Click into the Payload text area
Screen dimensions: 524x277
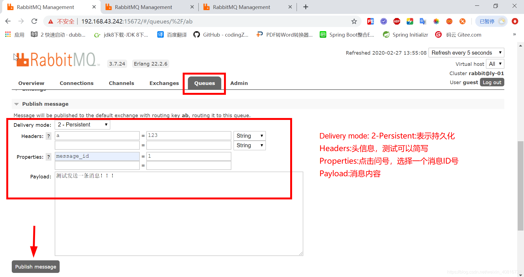click(x=179, y=214)
